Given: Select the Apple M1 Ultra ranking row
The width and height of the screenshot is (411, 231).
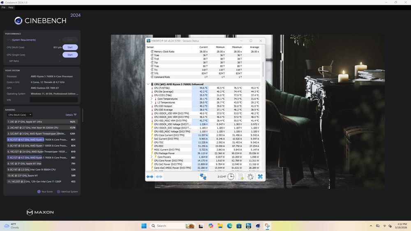Looking at the screenshot, I should (x=42, y=121).
